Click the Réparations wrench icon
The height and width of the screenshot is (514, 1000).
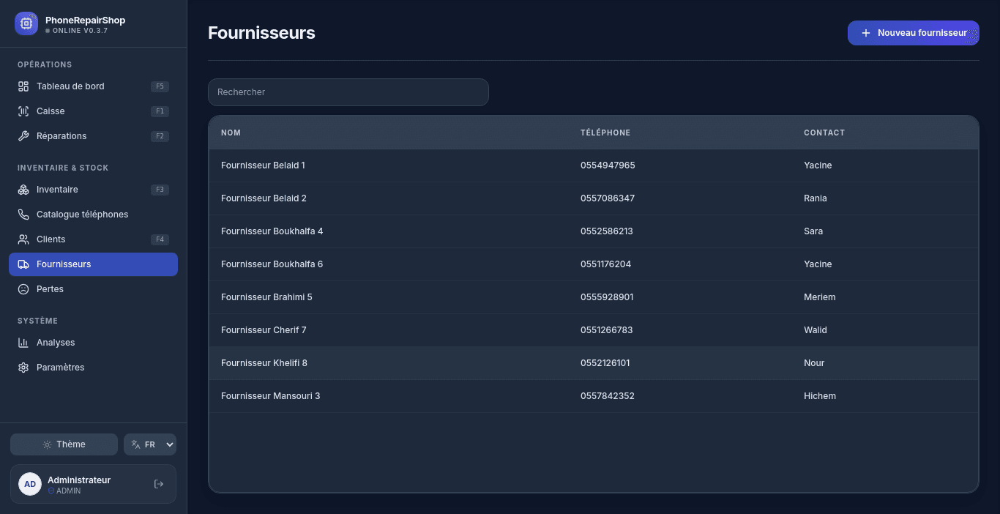click(x=23, y=136)
